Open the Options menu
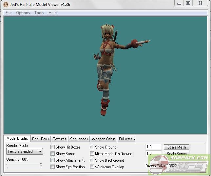This screenshot has width=211, height=176. point(23,13)
